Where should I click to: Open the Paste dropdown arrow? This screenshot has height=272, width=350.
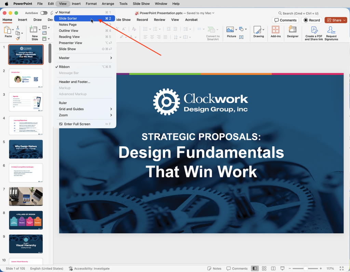click(13, 29)
